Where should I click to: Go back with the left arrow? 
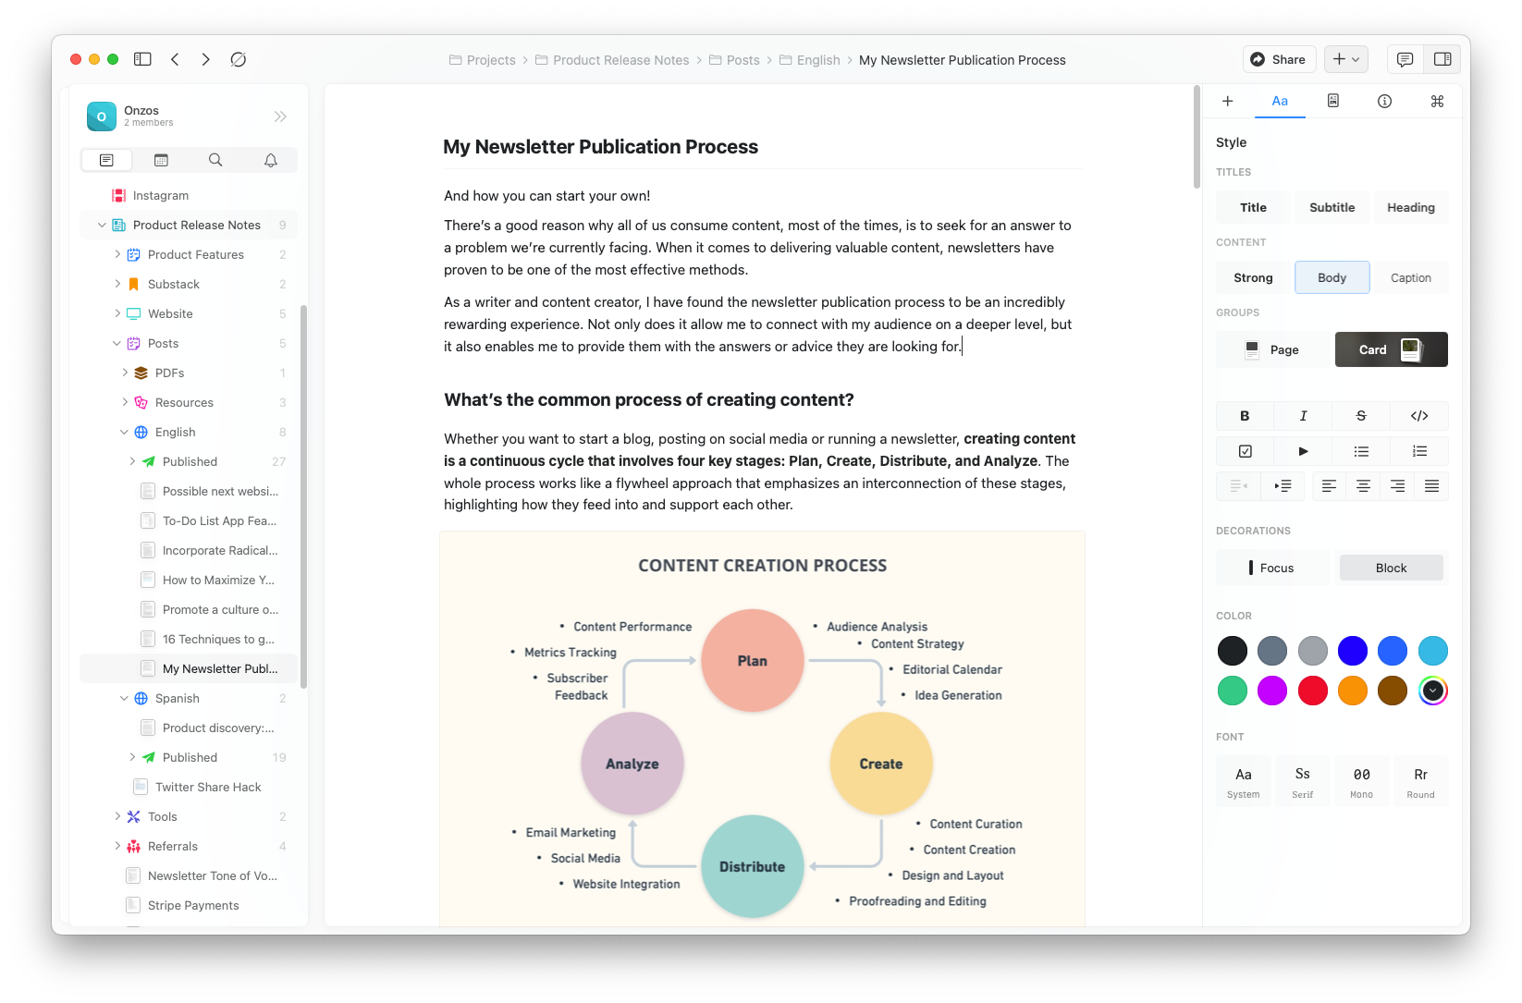pos(175,59)
